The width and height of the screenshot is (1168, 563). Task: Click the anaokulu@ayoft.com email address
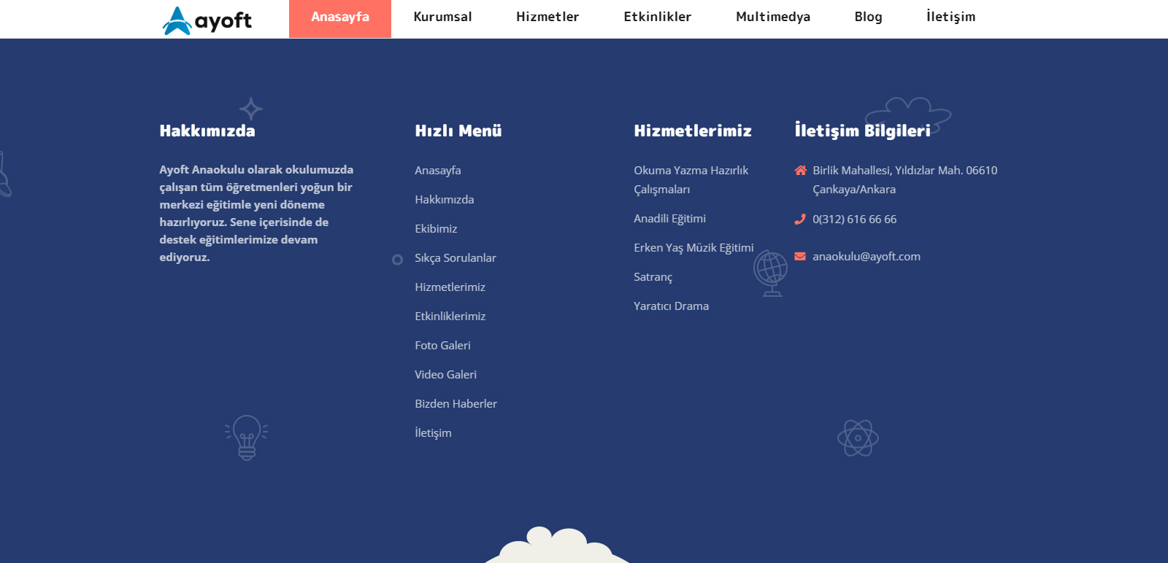pos(867,257)
